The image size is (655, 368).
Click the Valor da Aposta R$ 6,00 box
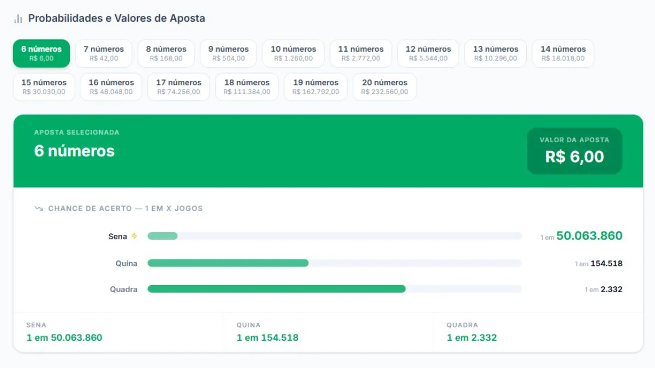pos(575,151)
